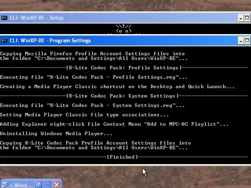Open the Program Settings window's command prompt icon
Image resolution: width=251 pixels, height=188 pixels.
(x=4, y=41)
